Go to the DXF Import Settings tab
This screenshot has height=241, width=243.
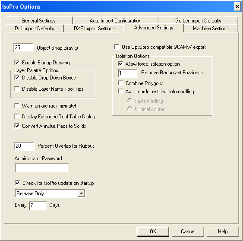point(94,29)
